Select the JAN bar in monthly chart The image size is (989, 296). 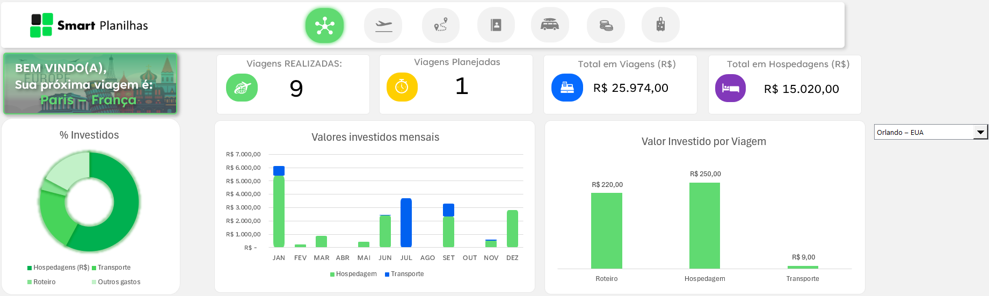[279, 207]
